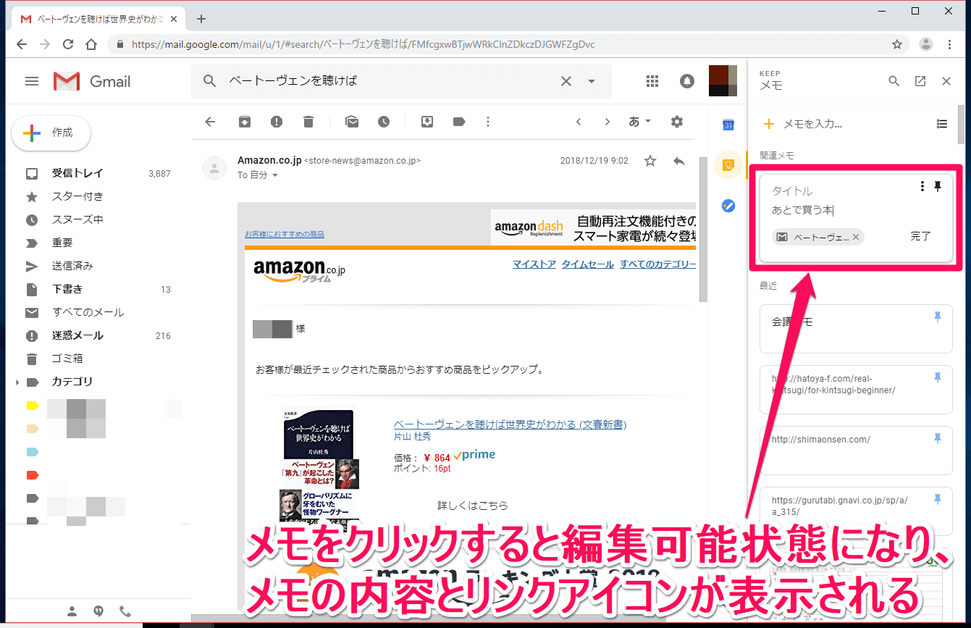Unpin the shimaonsen.com note

tap(938, 438)
